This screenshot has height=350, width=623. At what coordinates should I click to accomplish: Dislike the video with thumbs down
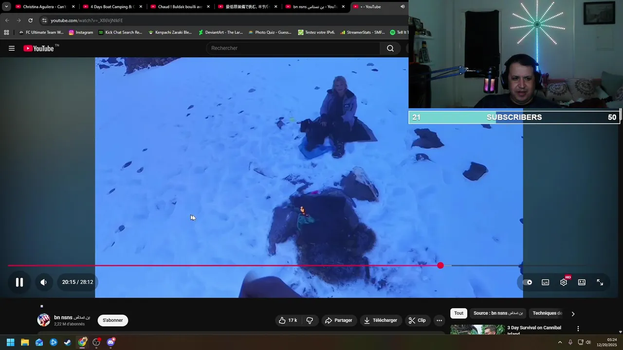(x=310, y=320)
